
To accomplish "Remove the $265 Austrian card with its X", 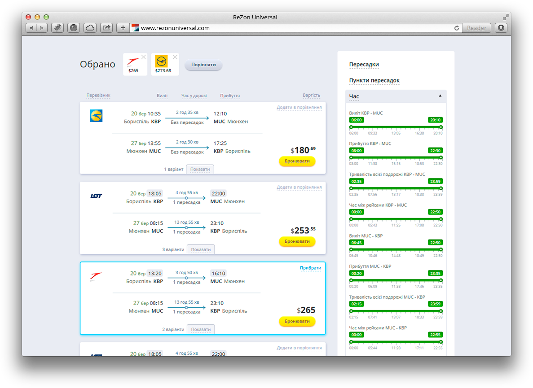I will click(144, 57).
